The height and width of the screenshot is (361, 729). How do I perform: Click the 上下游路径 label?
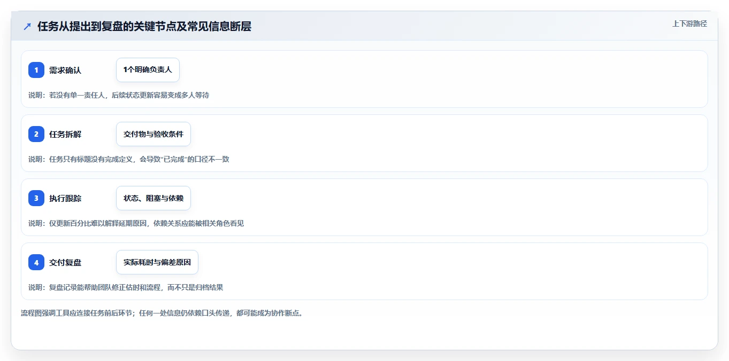[689, 23]
